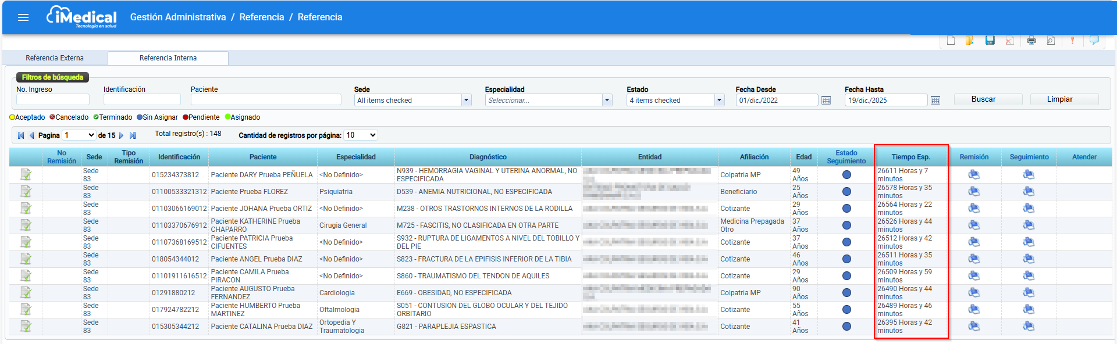Click the Limpiar button
1117x344 pixels.
pos(1059,99)
